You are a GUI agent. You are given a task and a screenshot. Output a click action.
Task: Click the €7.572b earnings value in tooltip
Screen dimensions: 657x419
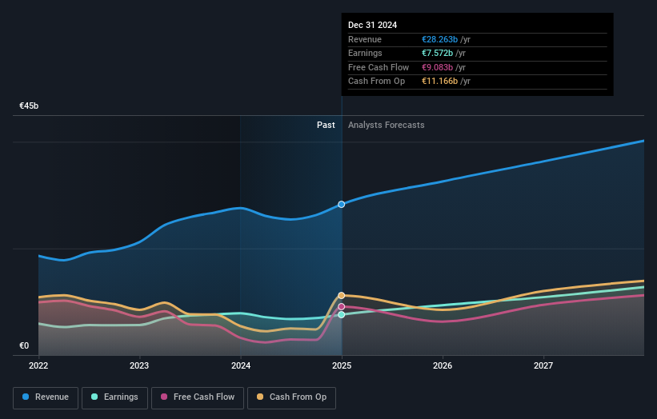(x=437, y=53)
